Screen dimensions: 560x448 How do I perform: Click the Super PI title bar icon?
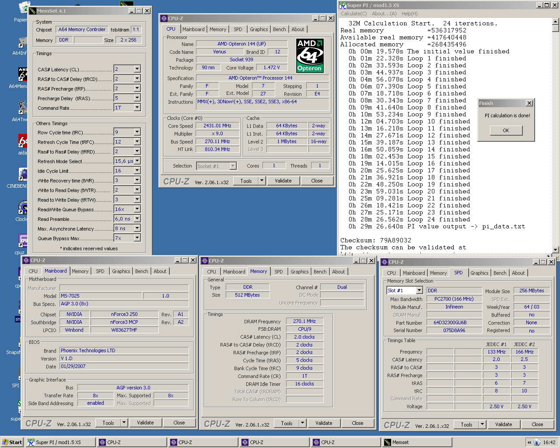pos(343,5)
